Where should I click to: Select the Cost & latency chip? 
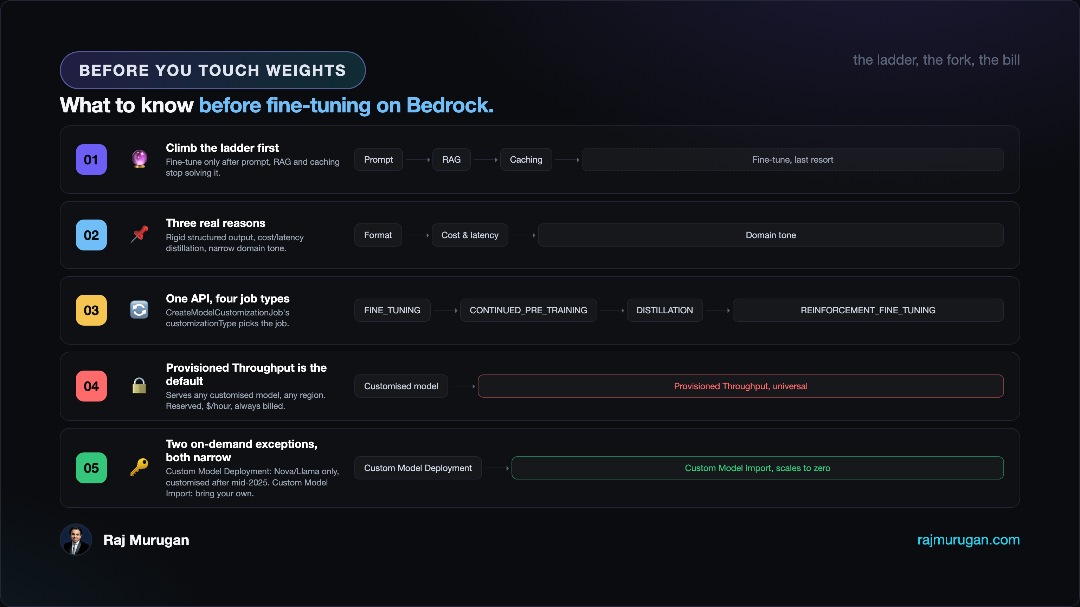pyautogui.click(x=470, y=235)
